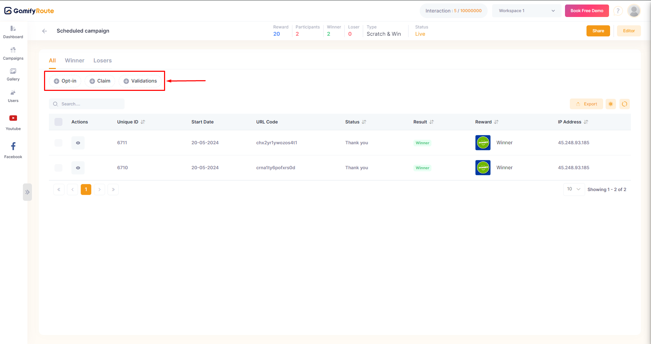
Task: Switch to the Losers tab
Action: click(x=102, y=61)
